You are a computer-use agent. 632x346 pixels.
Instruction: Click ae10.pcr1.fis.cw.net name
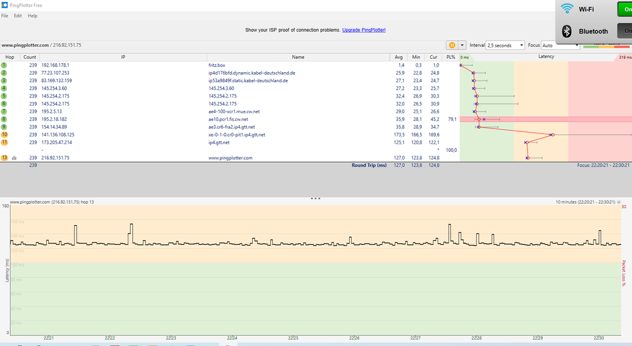tap(228, 119)
